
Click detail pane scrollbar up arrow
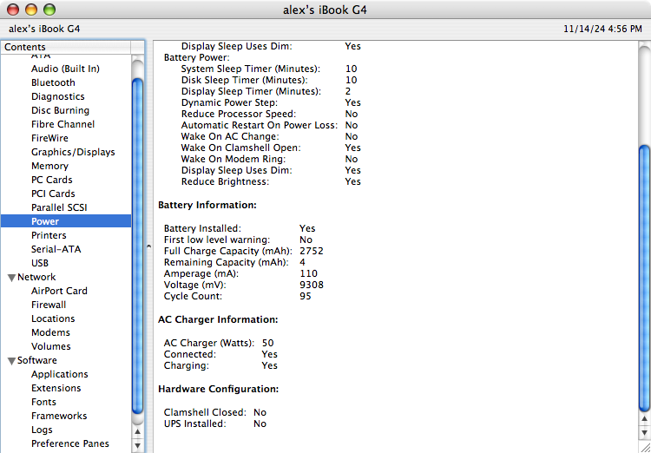coord(644,419)
